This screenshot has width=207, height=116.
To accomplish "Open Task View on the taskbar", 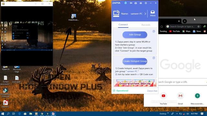I will [x=14, y=114].
